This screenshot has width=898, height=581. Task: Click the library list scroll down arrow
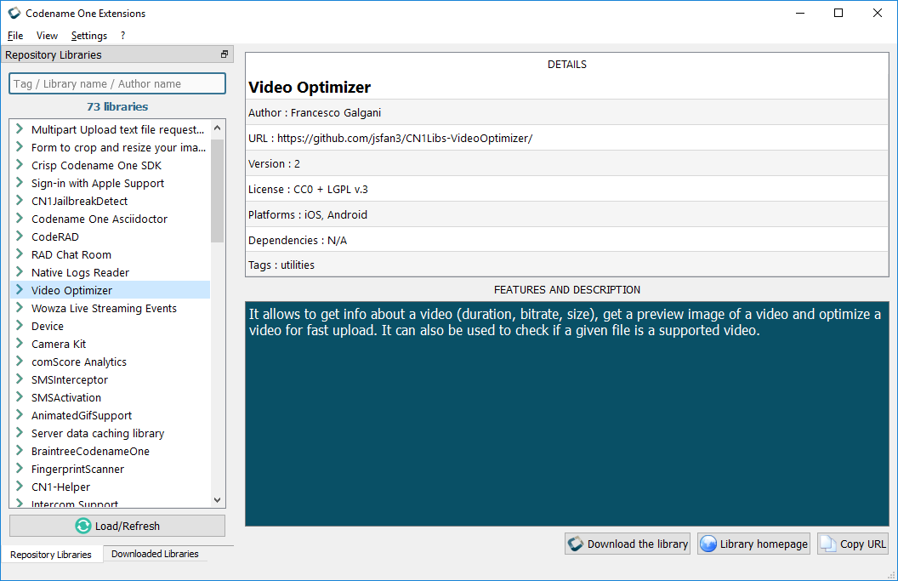[217, 499]
